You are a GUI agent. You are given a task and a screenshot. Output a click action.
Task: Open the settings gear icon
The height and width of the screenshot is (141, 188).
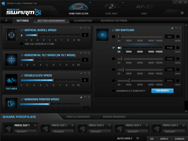182,13
